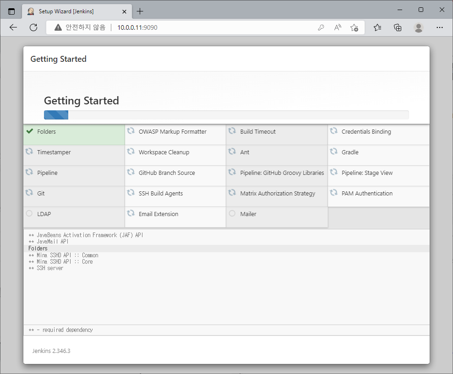
Task: Click the spinner icon beside Matrix Authorization Strategy
Action: click(x=232, y=193)
